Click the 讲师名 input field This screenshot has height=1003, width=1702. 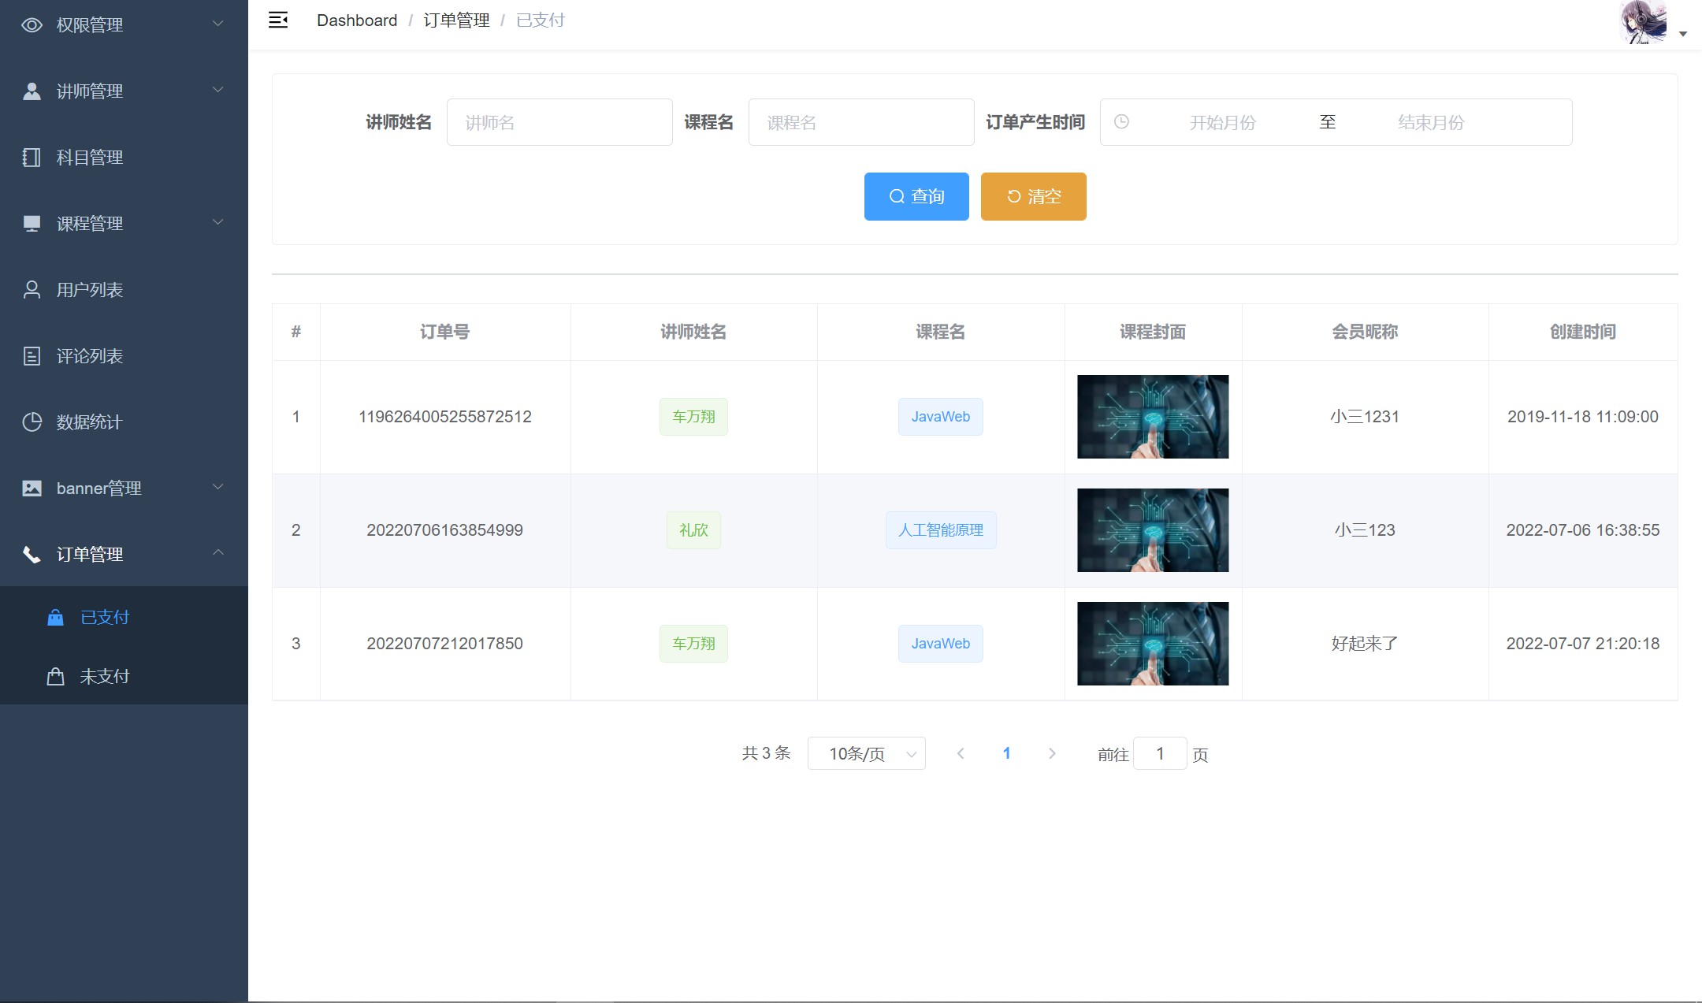(559, 122)
